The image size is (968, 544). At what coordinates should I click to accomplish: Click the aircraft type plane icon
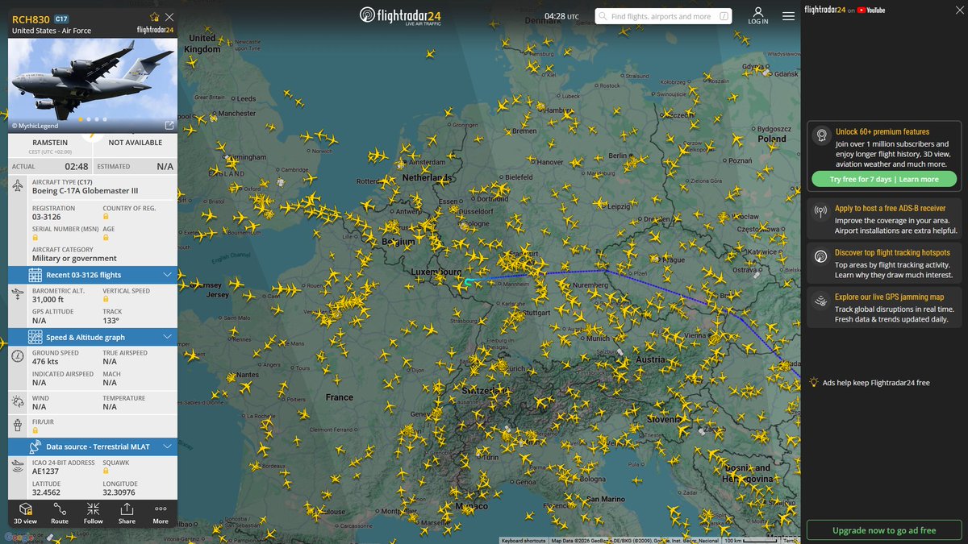tap(18, 186)
